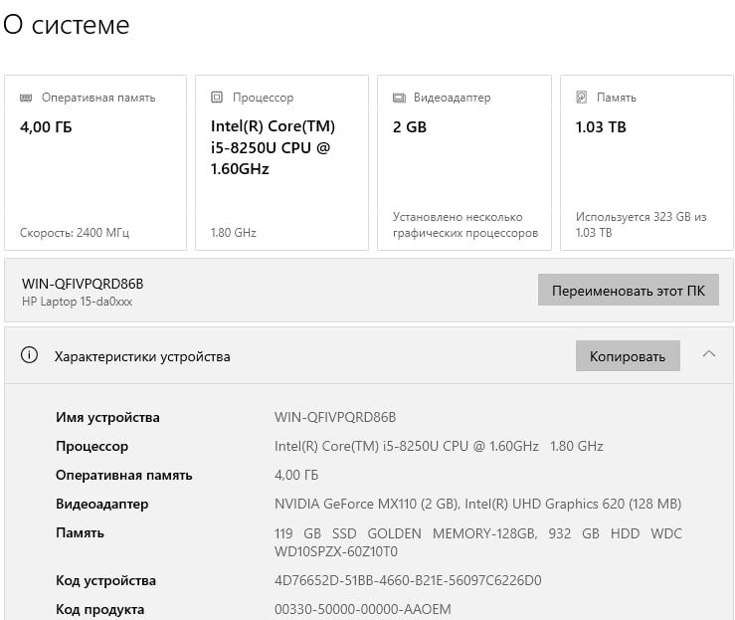Click the Код продукта label
The image size is (735, 620).
[99, 609]
